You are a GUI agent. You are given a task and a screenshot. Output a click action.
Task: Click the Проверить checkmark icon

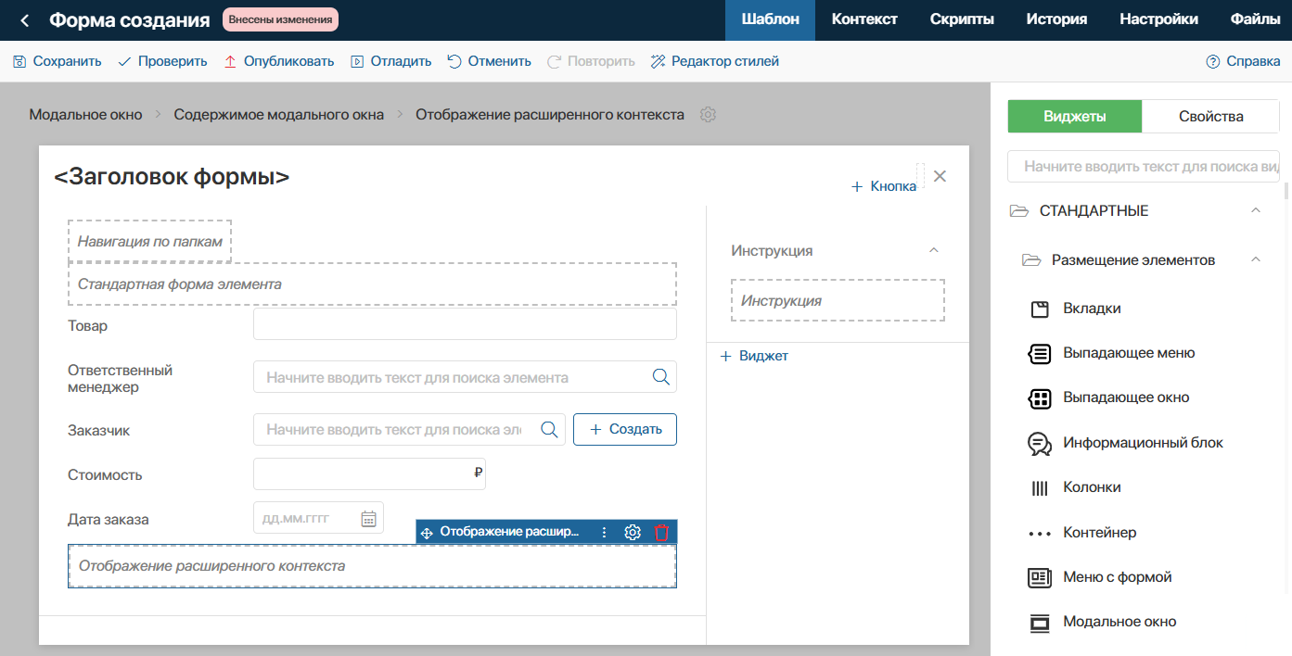click(124, 61)
